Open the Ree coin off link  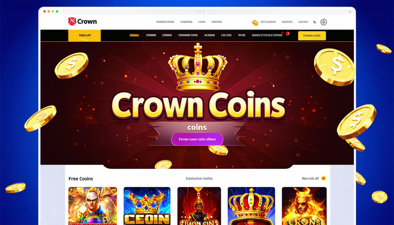[310, 178]
